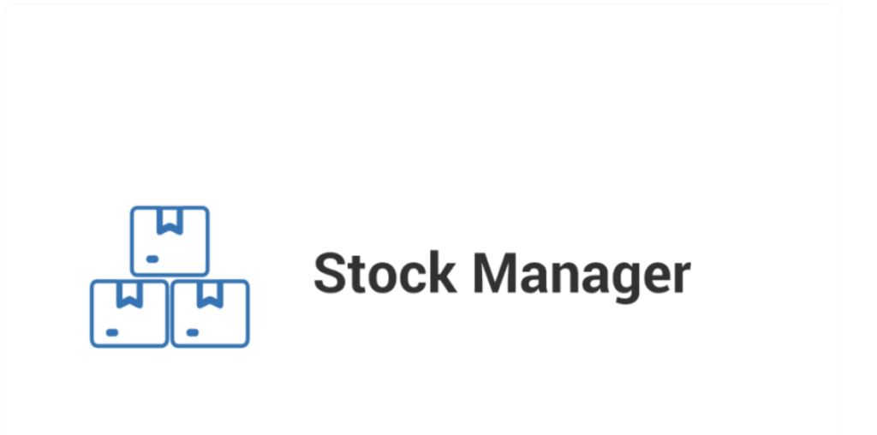Click the capital "S" in Stock
This screenshot has height=435, width=877.
click(x=331, y=273)
